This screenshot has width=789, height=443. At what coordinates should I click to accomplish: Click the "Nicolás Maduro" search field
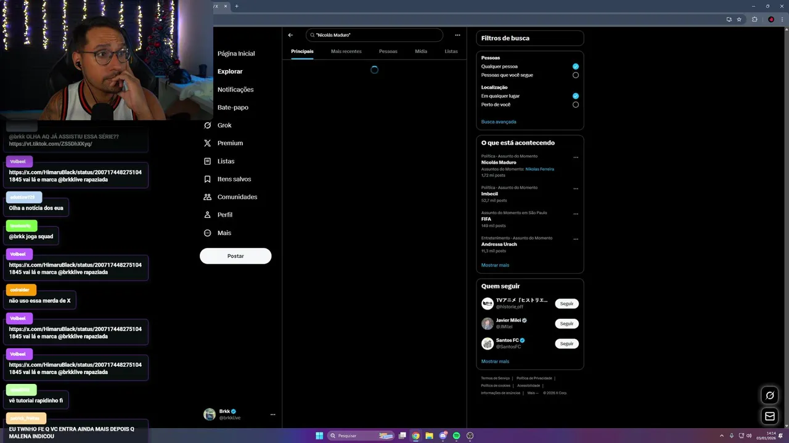(374, 35)
